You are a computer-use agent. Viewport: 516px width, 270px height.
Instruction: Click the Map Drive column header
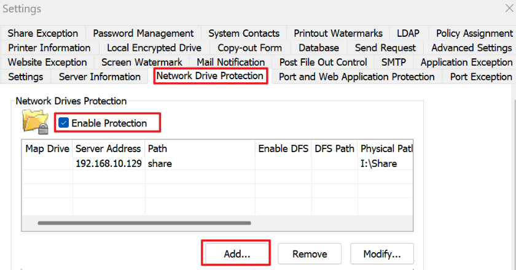(x=47, y=148)
